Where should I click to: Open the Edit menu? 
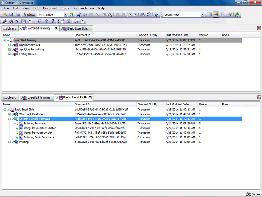pos(16,8)
